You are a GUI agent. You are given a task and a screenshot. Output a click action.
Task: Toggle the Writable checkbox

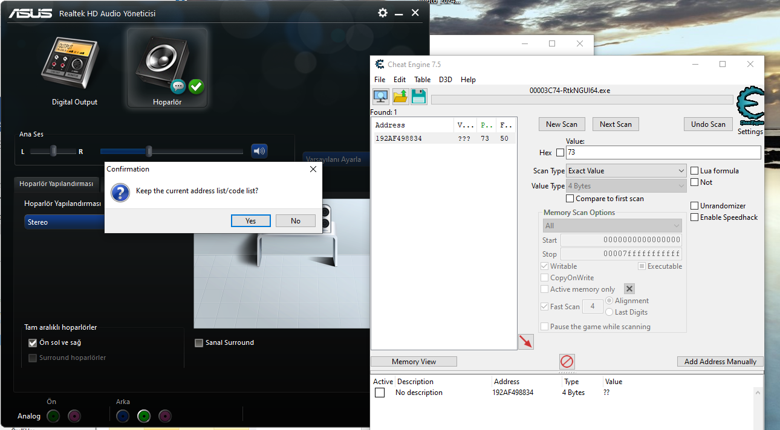[545, 266]
